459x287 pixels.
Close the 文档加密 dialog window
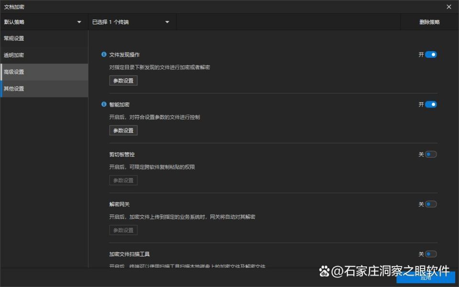[449, 7]
